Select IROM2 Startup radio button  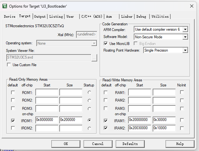click(89, 128)
